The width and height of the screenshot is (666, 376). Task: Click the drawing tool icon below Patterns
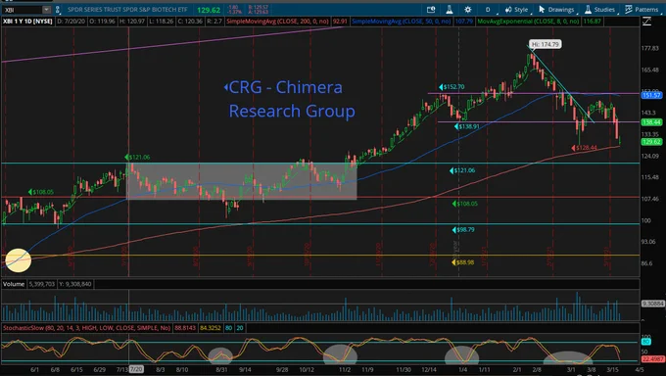tap(646, 21)
